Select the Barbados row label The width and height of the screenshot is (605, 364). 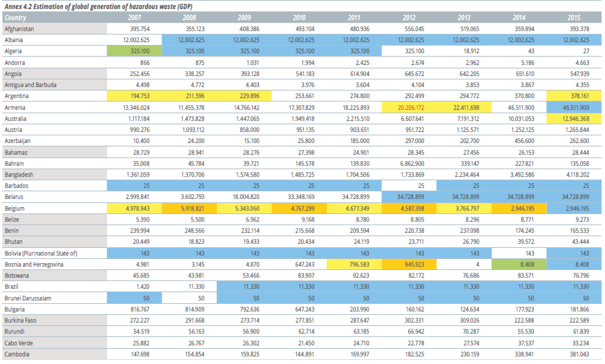pyautogui.click(x=17, y=186)
